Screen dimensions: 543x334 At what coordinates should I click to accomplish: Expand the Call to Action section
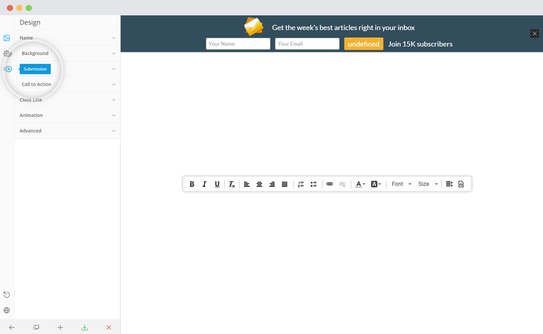point(67,84)
